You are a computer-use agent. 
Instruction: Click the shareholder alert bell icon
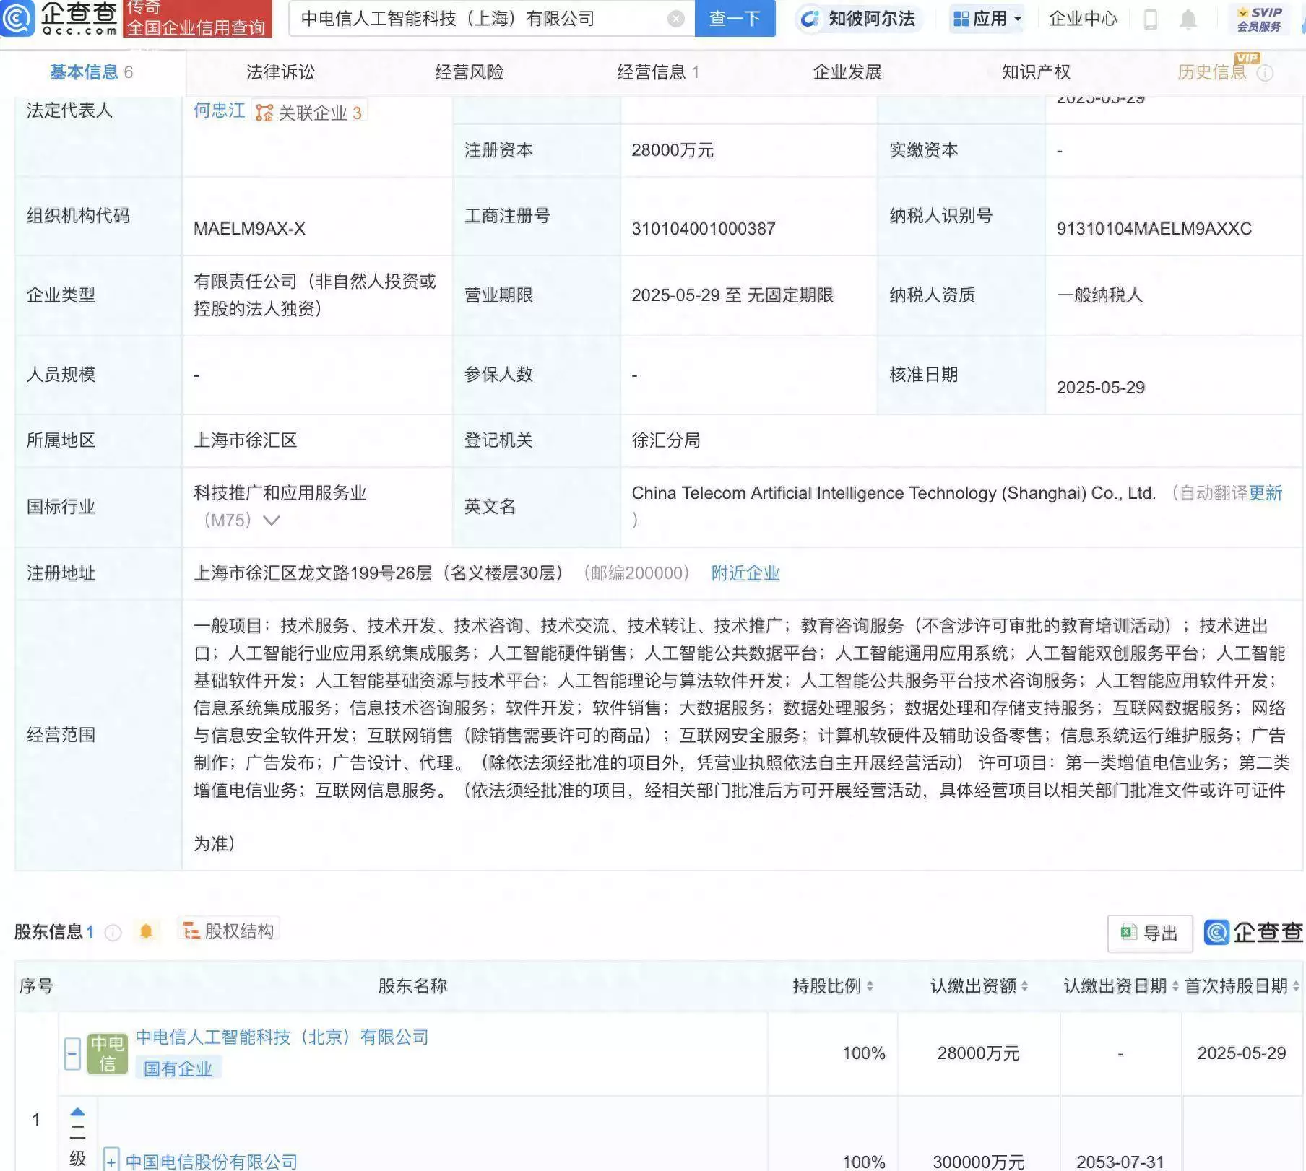pos(146,931)
